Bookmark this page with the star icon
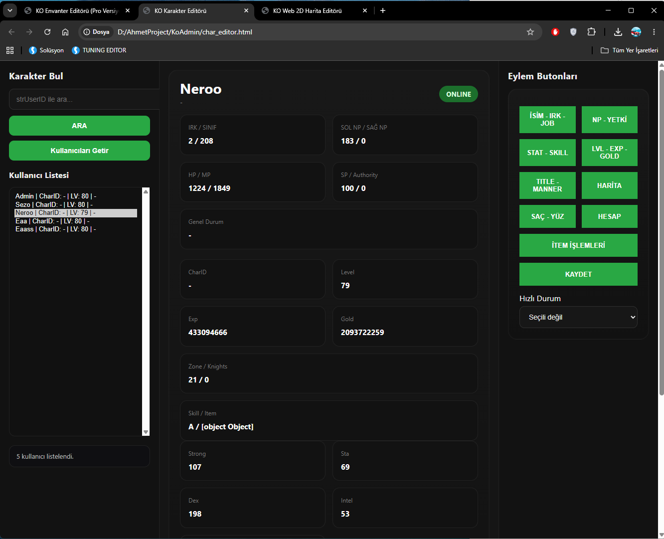The width and height of the screenshot is (664, 539). pyautogui.click(x=530, y=32)
